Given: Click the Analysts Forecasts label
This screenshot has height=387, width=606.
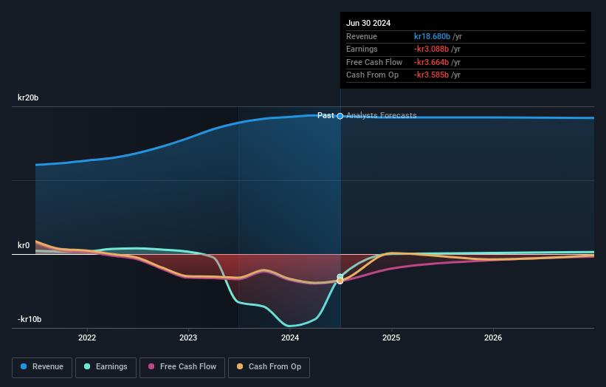Looking at the screenshot, I should [x=382, y=116].
